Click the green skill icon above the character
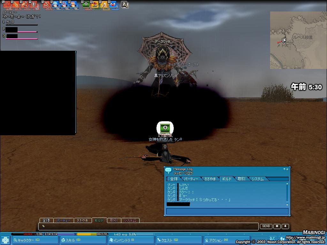327x245 pixels. point(165,128)
